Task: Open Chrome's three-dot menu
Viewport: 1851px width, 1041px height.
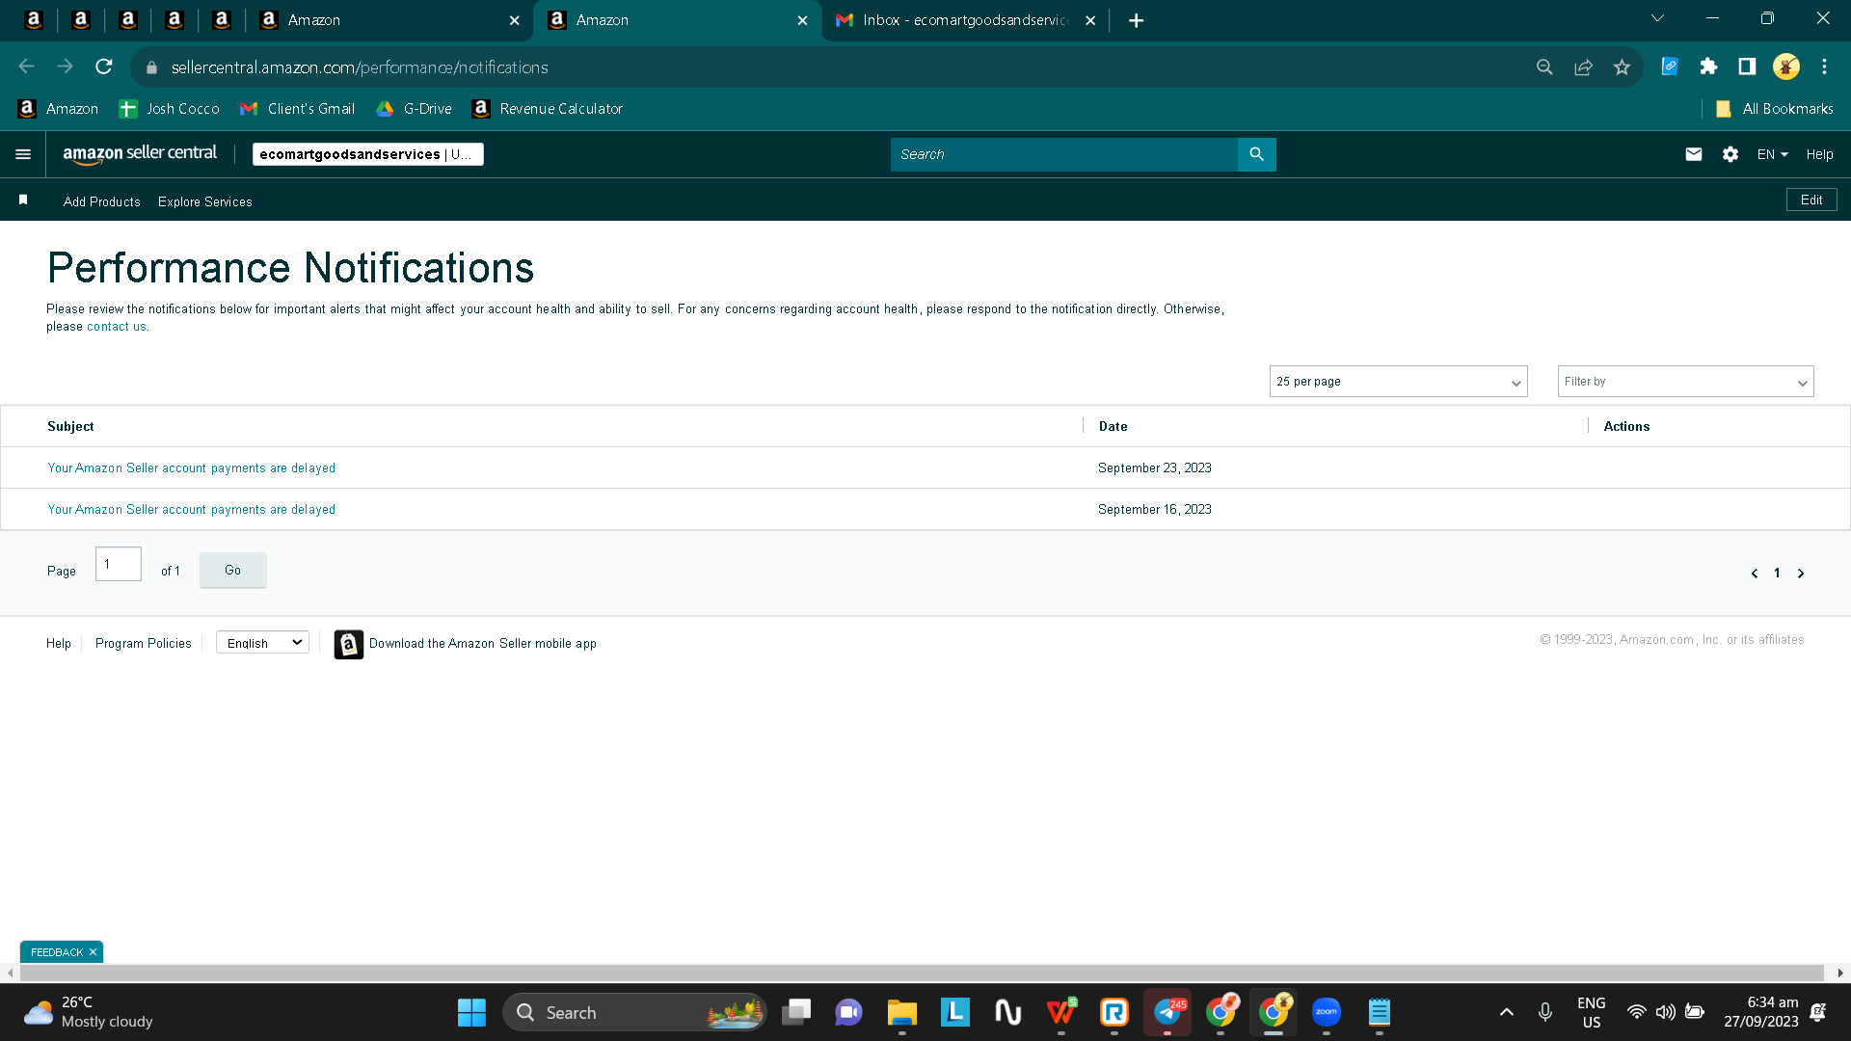Action: point(1825,67)
